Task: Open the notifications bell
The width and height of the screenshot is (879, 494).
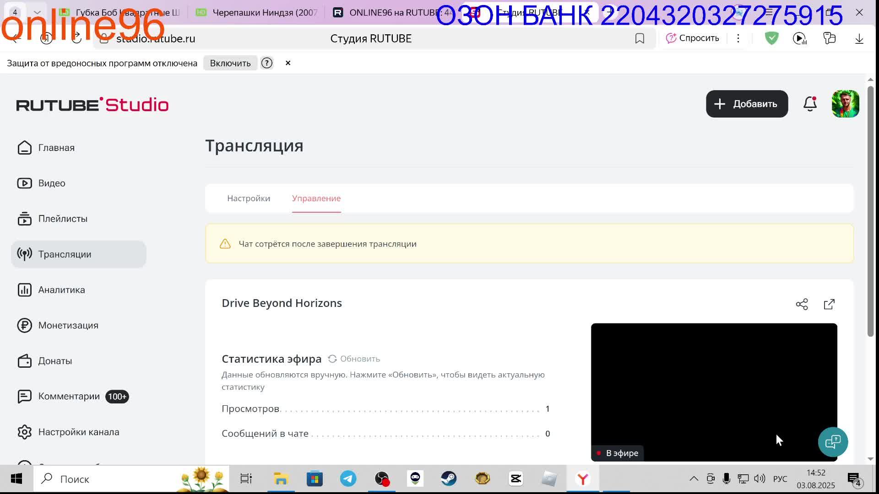Action: click(x=810, y=104)
